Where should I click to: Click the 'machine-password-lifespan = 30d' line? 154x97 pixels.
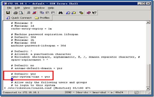[38, 46]
